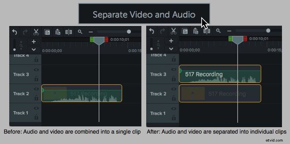Add track plus button in Before timeline
The width and height of the screenshot is (290, 144).
tap(34, 42)
